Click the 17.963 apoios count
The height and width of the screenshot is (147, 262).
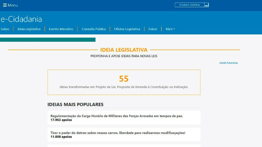[61, 120]
